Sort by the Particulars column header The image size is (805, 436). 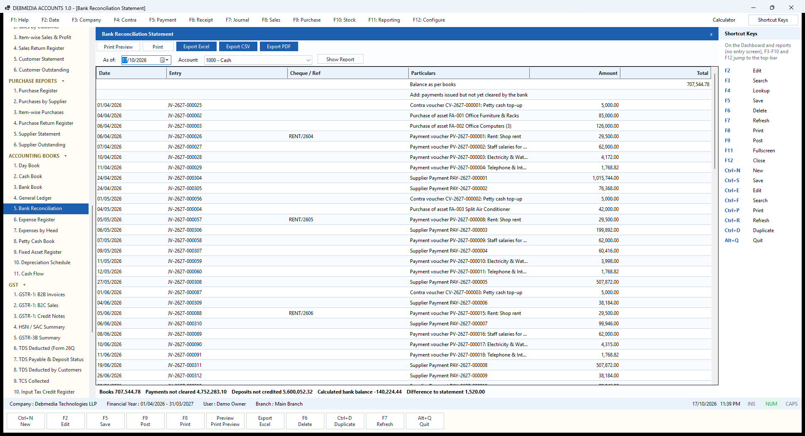[x=469, y=73]
